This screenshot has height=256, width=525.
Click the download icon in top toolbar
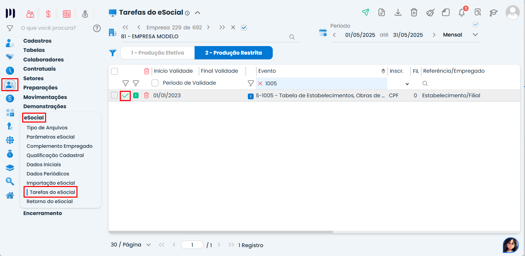pos(398,13)
